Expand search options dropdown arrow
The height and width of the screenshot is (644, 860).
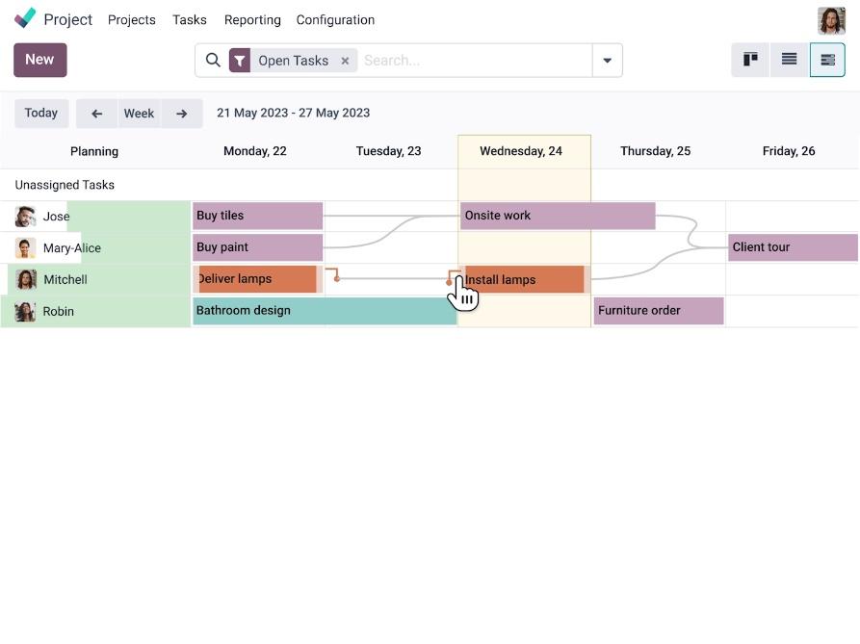tap(607, 61)
